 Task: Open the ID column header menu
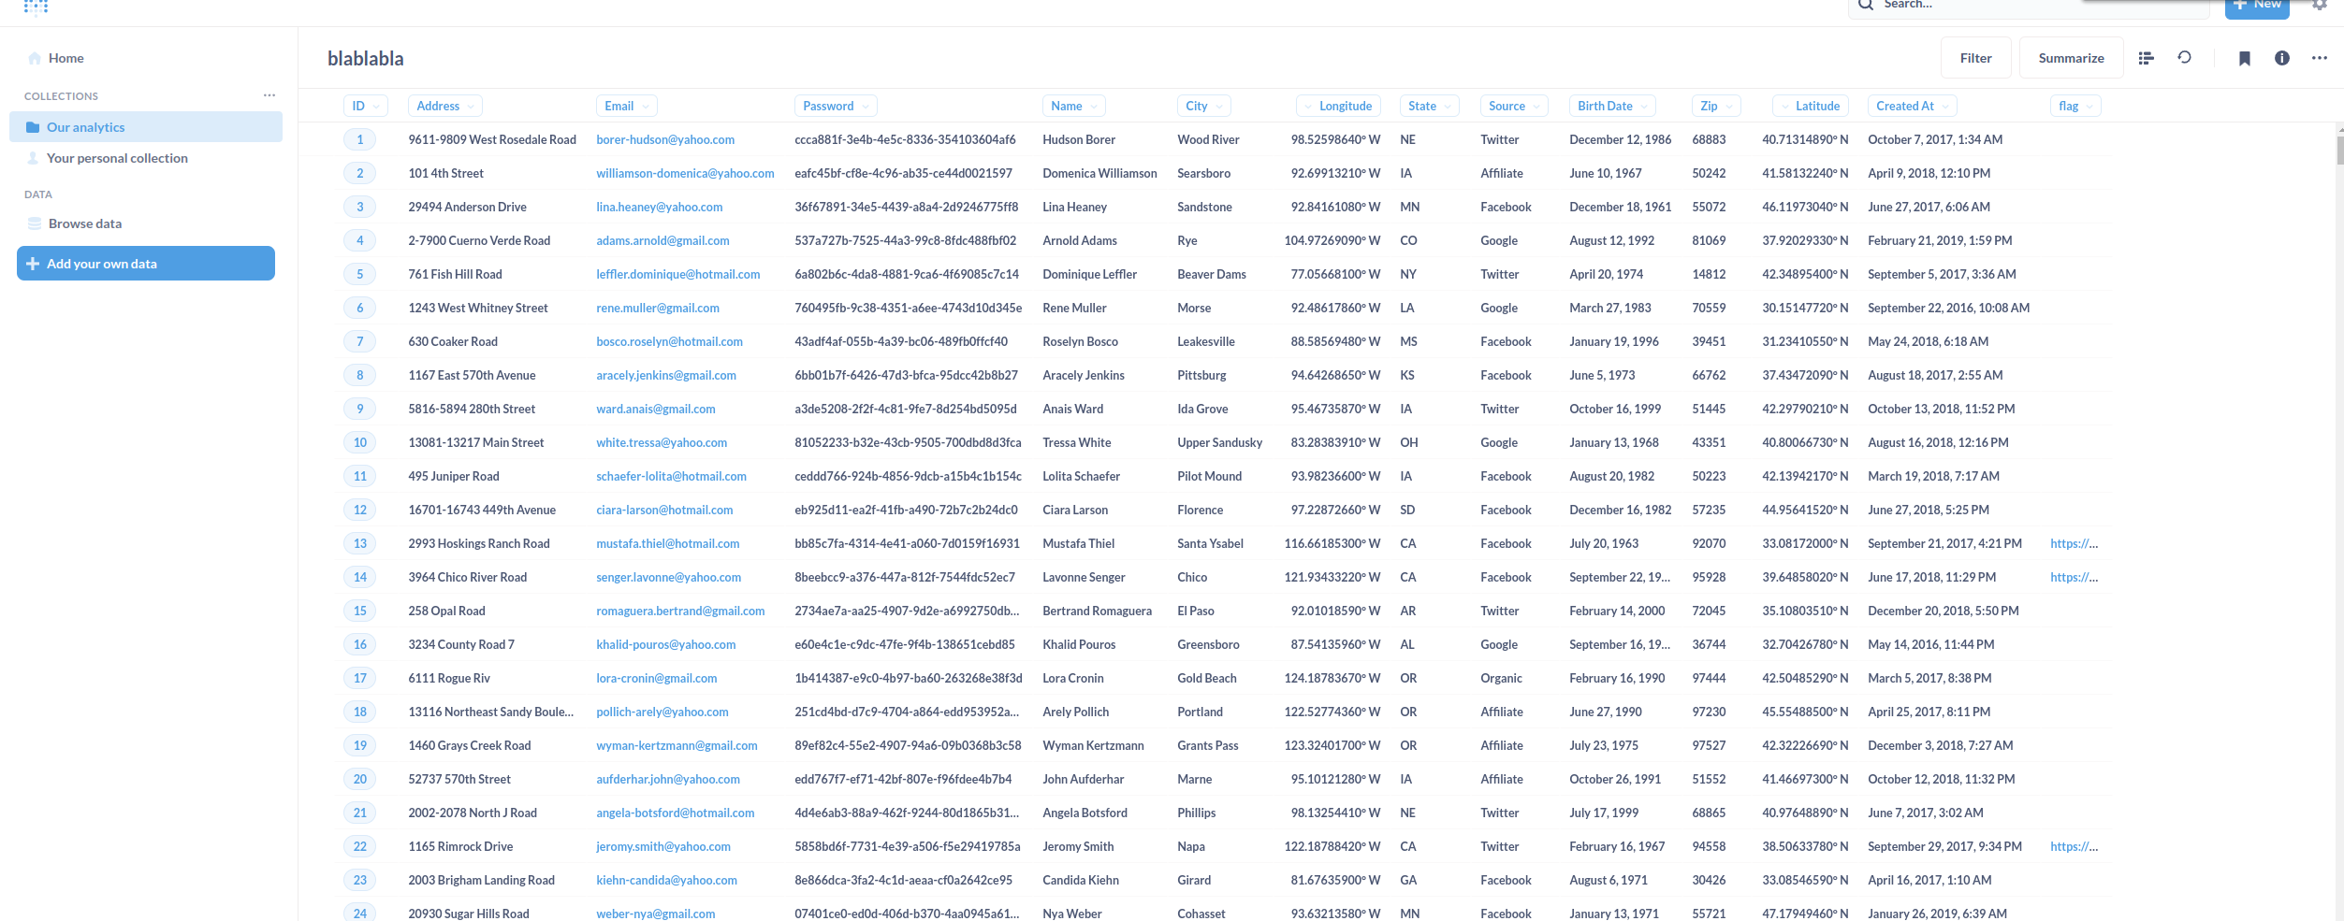coord(366,106)
